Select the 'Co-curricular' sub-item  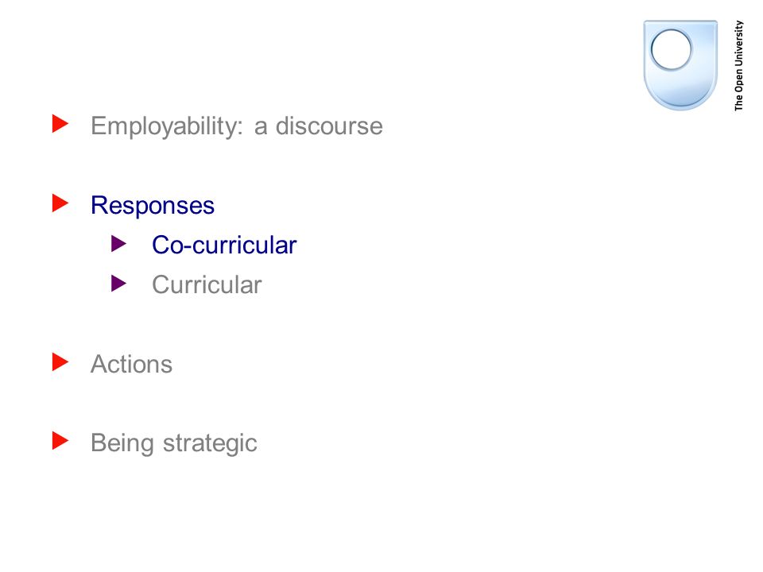pyautogui.click(x=224, y=245)
